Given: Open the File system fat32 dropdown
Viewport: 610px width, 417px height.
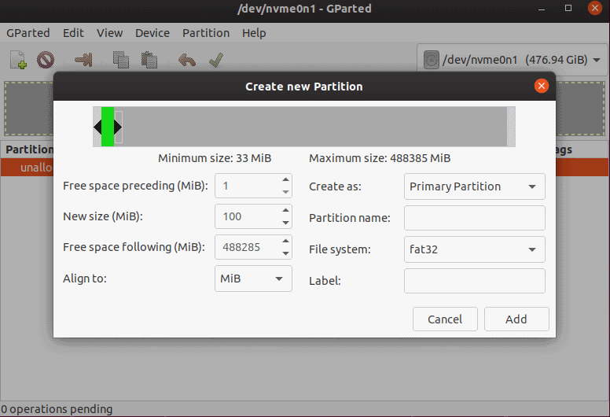Looking at the screenshot, I should tap(474, 249).
